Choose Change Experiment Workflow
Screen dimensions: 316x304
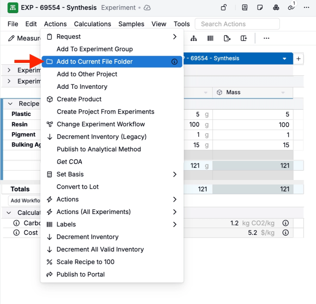point(112,124)
